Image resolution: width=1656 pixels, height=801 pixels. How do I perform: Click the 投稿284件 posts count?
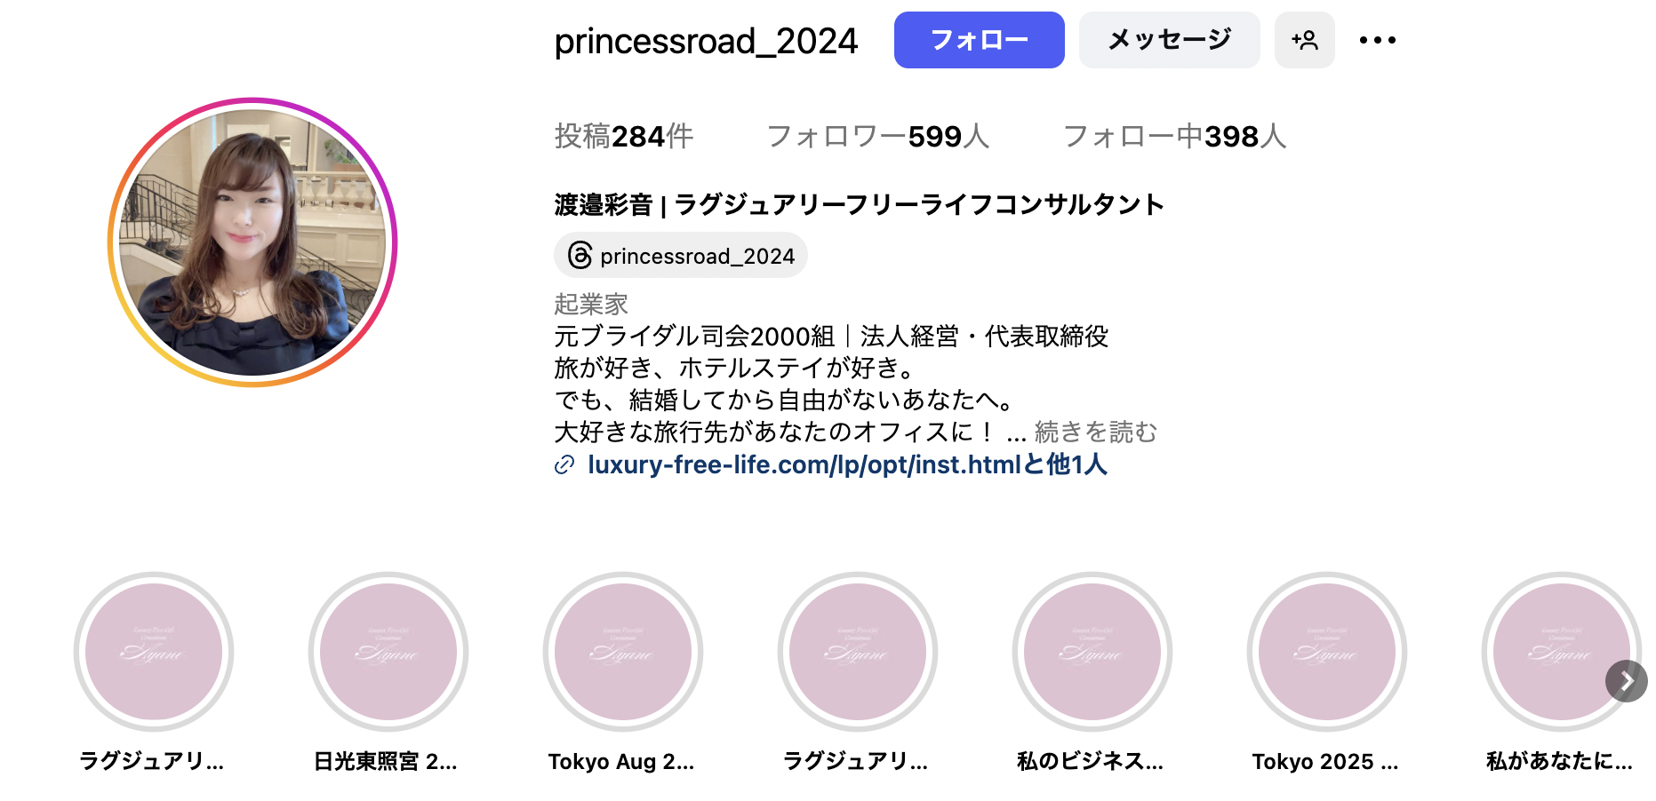coord(623,136)
